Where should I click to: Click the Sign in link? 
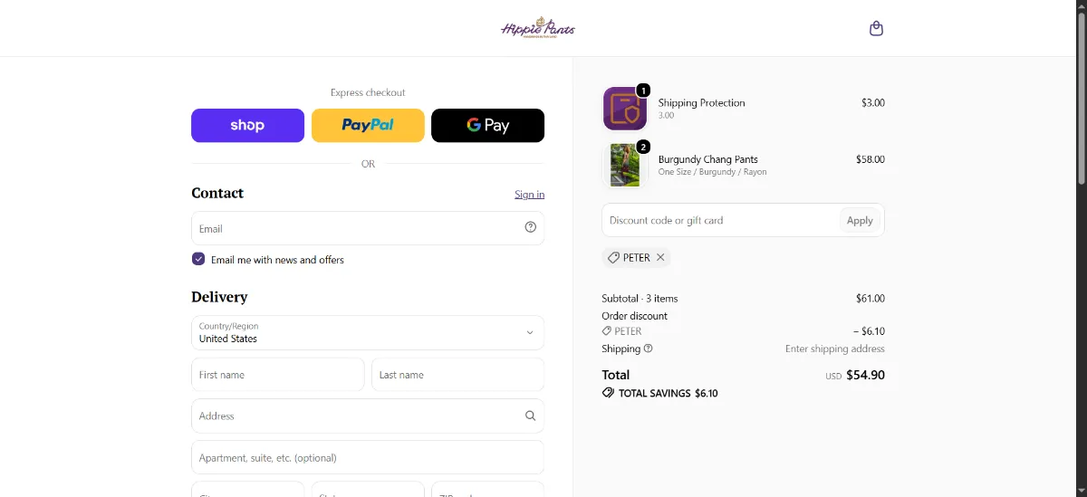[529, 195]
